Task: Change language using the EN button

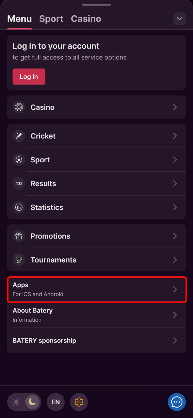Action: coord(56,402)
